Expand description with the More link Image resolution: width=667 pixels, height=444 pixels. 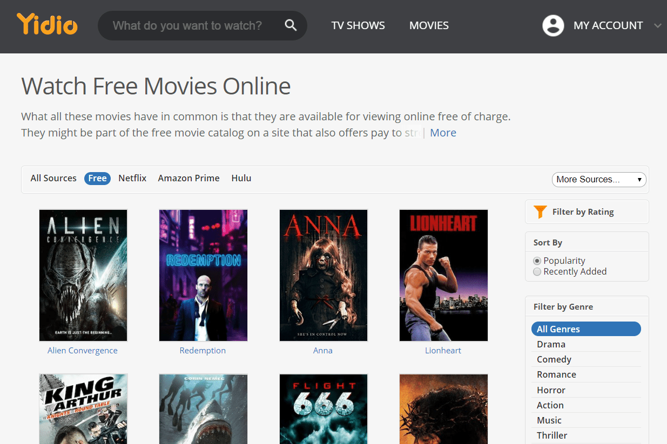coord(443,133)
